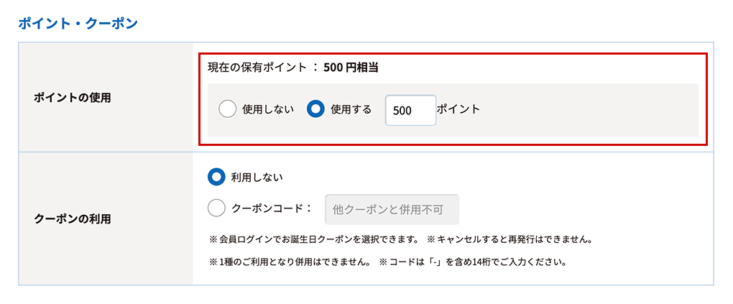The width and height of the screenshot is (733, 304).
Task: Click the 利用しない label text
Action: tap(257, 177)
